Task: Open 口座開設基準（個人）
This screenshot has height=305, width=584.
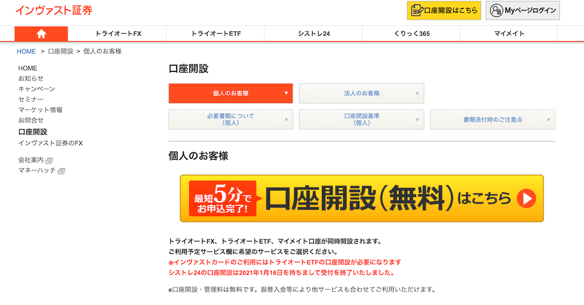Action: (362, 119)
